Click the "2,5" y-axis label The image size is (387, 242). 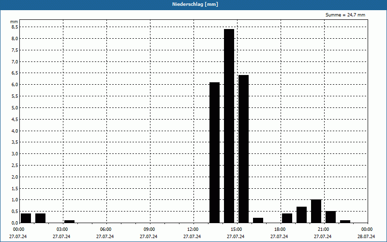[15, 166]
